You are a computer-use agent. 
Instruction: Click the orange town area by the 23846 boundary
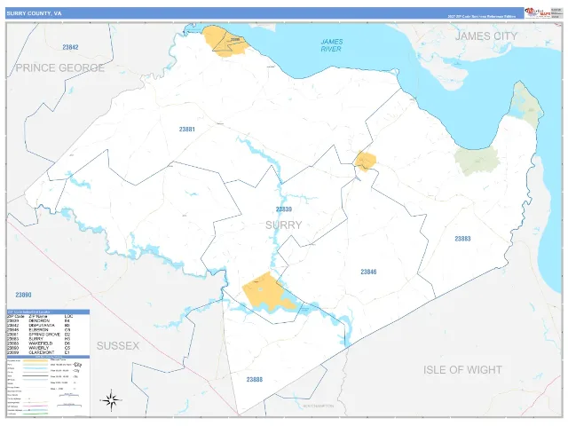(366, 162)
